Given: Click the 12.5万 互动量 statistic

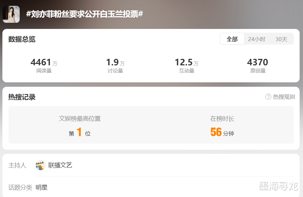Looking at the screenshot, I should 187,66.
